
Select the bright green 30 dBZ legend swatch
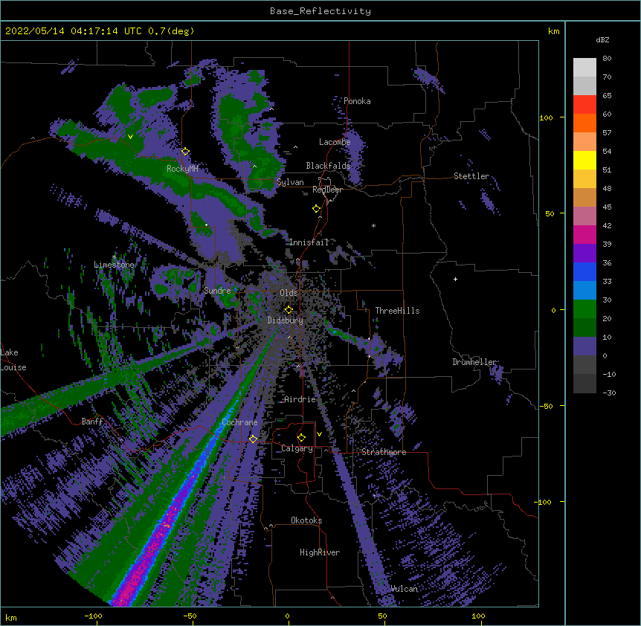click(584, 309)
